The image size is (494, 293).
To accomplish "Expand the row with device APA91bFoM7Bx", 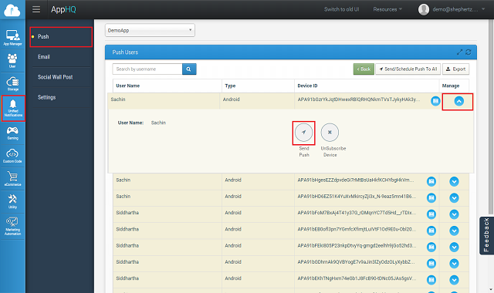I will tap(454, 214).
